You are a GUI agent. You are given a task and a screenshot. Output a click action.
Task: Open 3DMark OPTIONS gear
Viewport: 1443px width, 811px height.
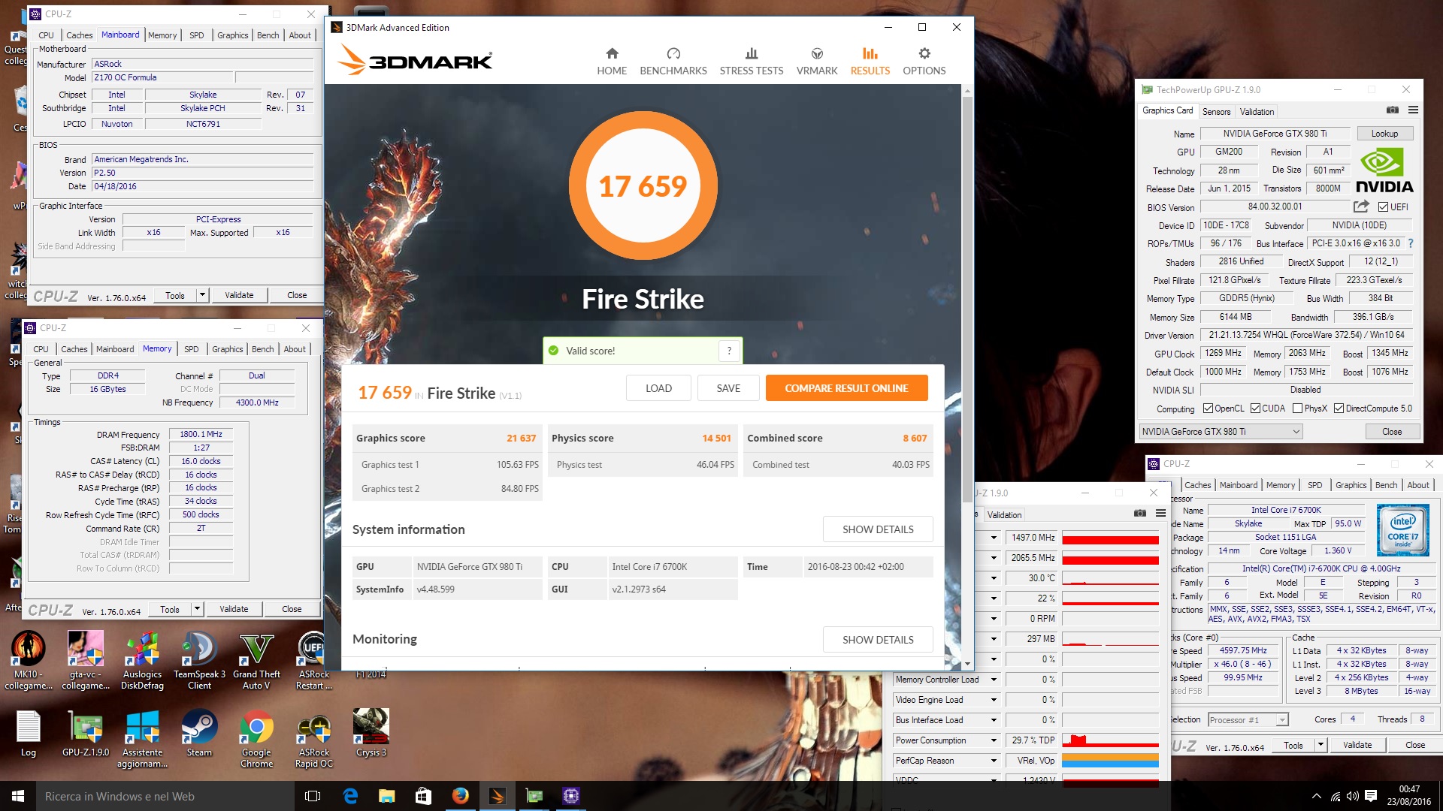(x=924, y=62)
